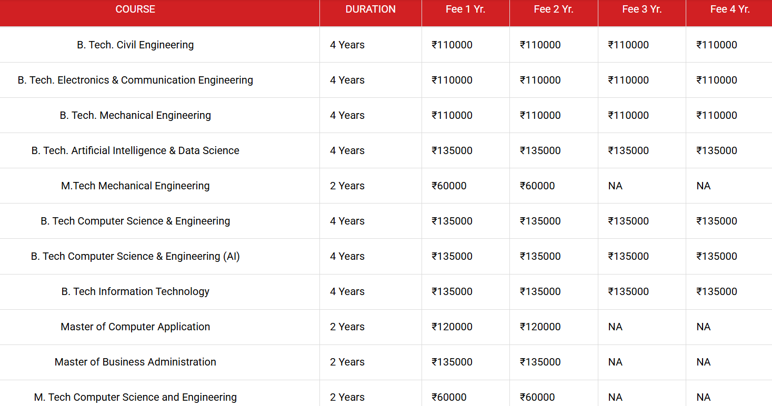This screenshot has width=772, height=406.
Task: Select the Fee 2 Yr. column header
Action: coord(554,9)
